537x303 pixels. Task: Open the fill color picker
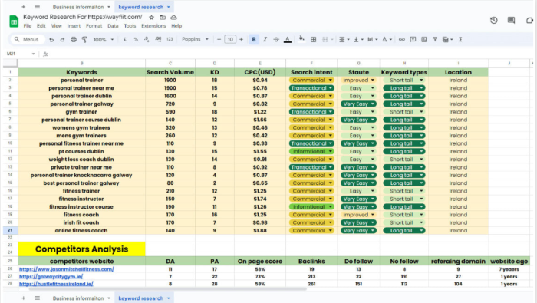pos(301,39)
